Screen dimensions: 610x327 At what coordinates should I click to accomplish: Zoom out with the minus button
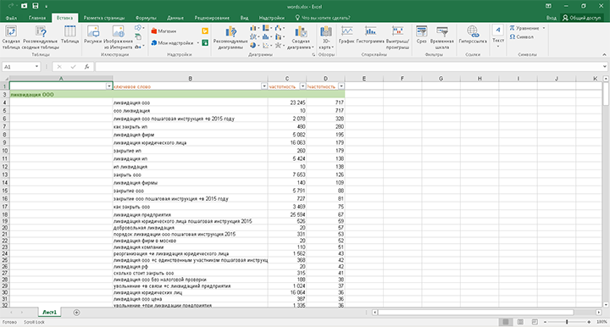tap(545, 322)
